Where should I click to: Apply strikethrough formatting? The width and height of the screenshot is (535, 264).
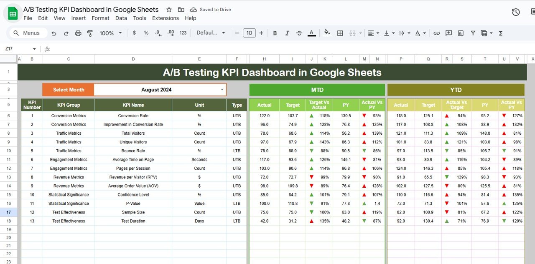[x=299, y=33]
